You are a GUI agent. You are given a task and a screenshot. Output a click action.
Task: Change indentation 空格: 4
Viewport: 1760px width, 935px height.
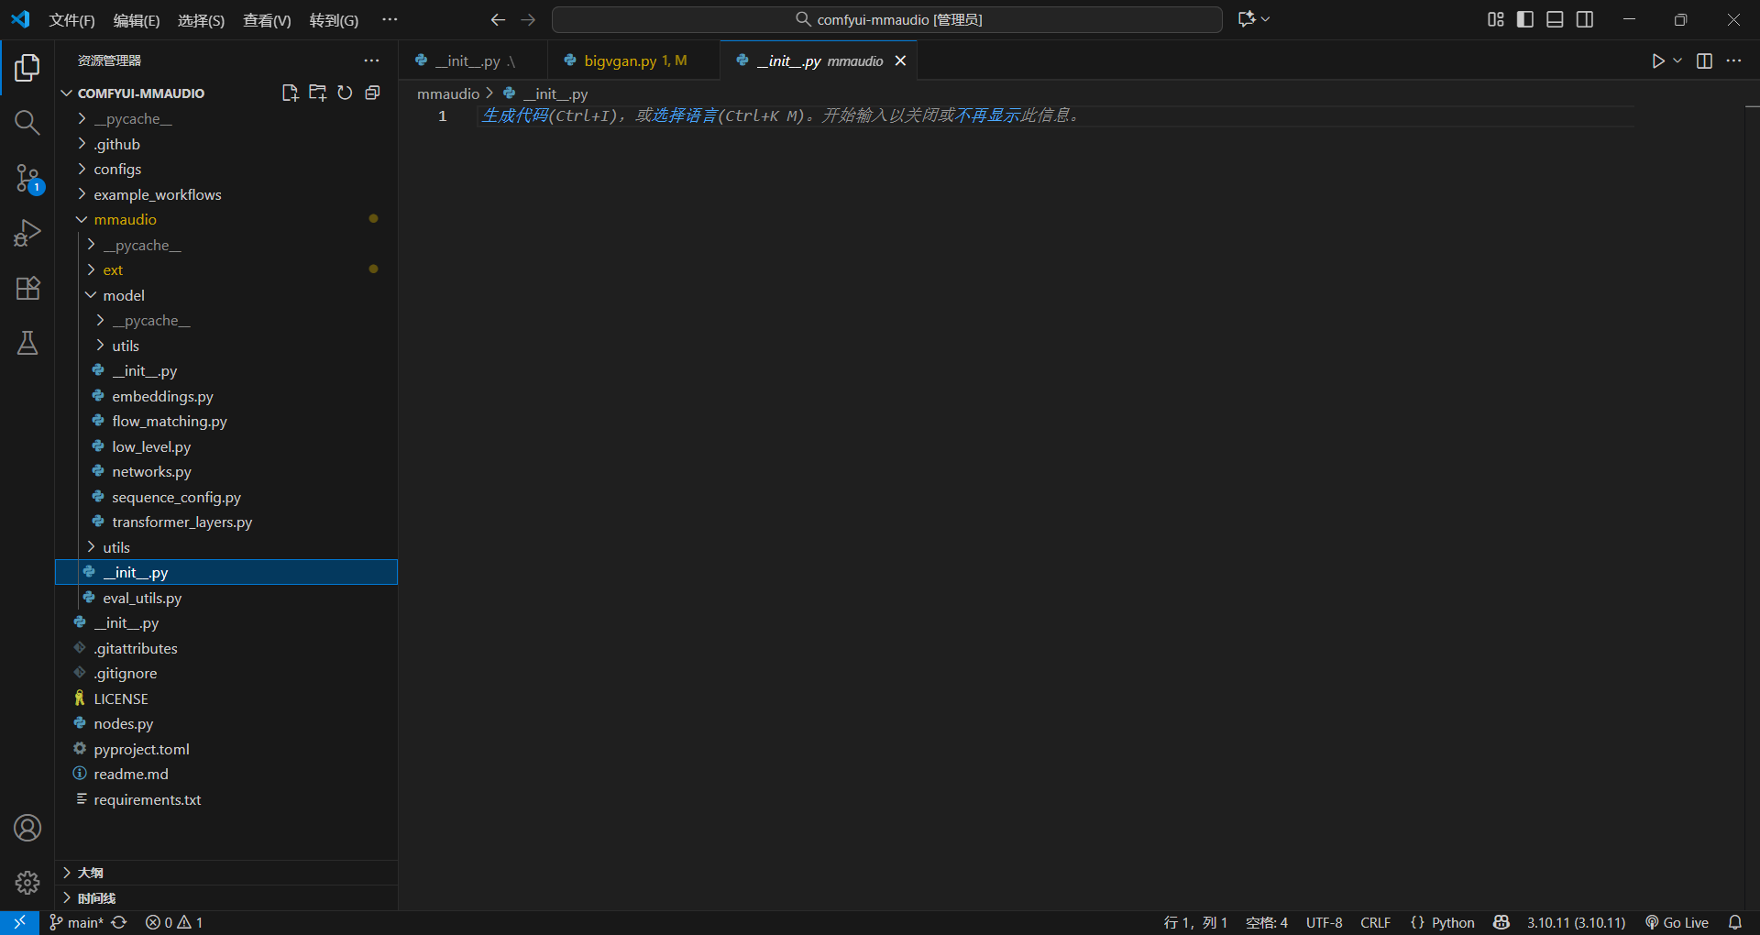(1267, 922)
